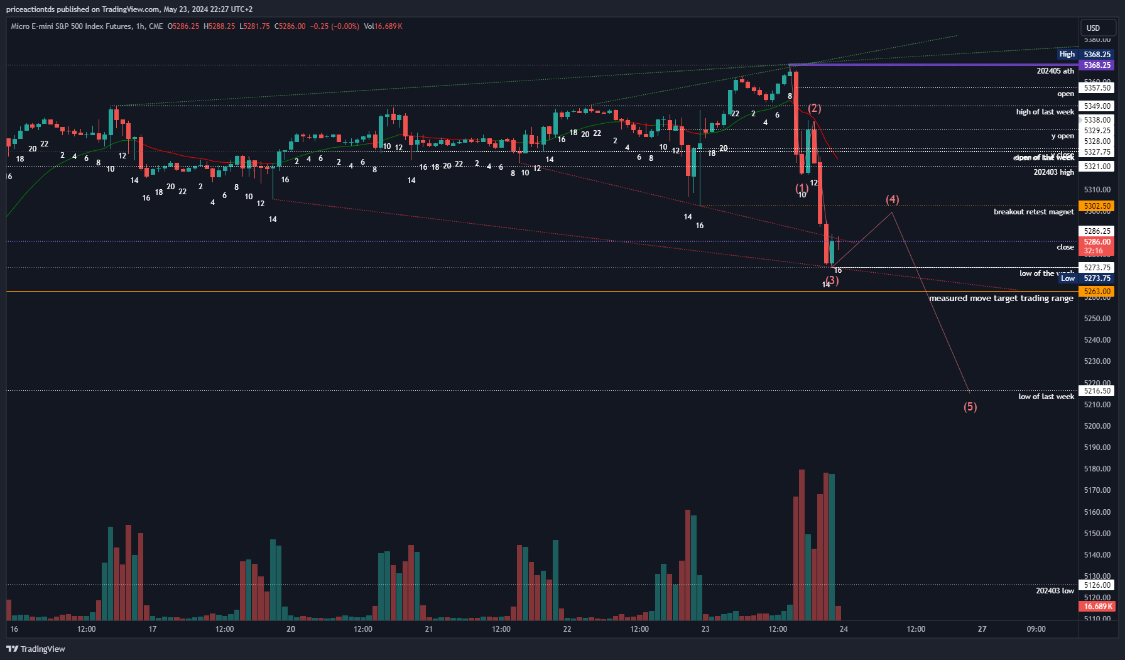Click the 5200.00 price scale tick

1097,426
